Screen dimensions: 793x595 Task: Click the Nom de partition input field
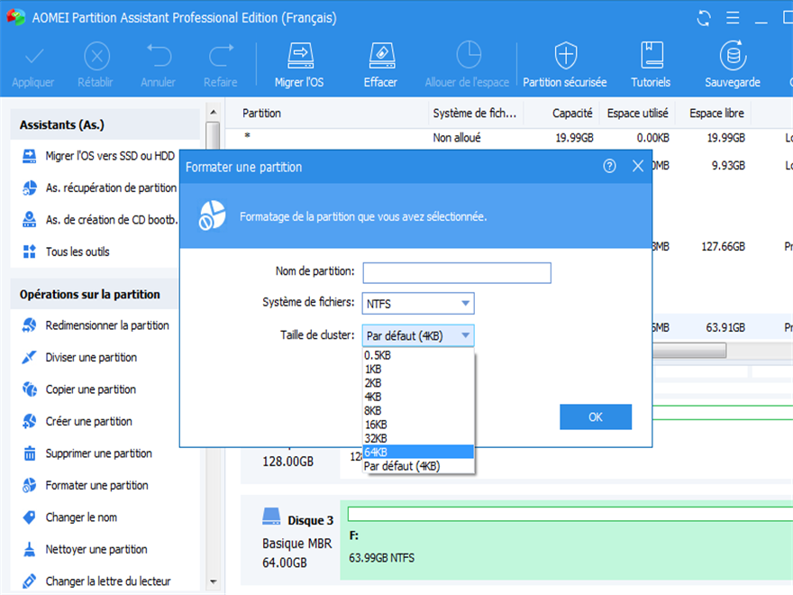click(457, 272)
